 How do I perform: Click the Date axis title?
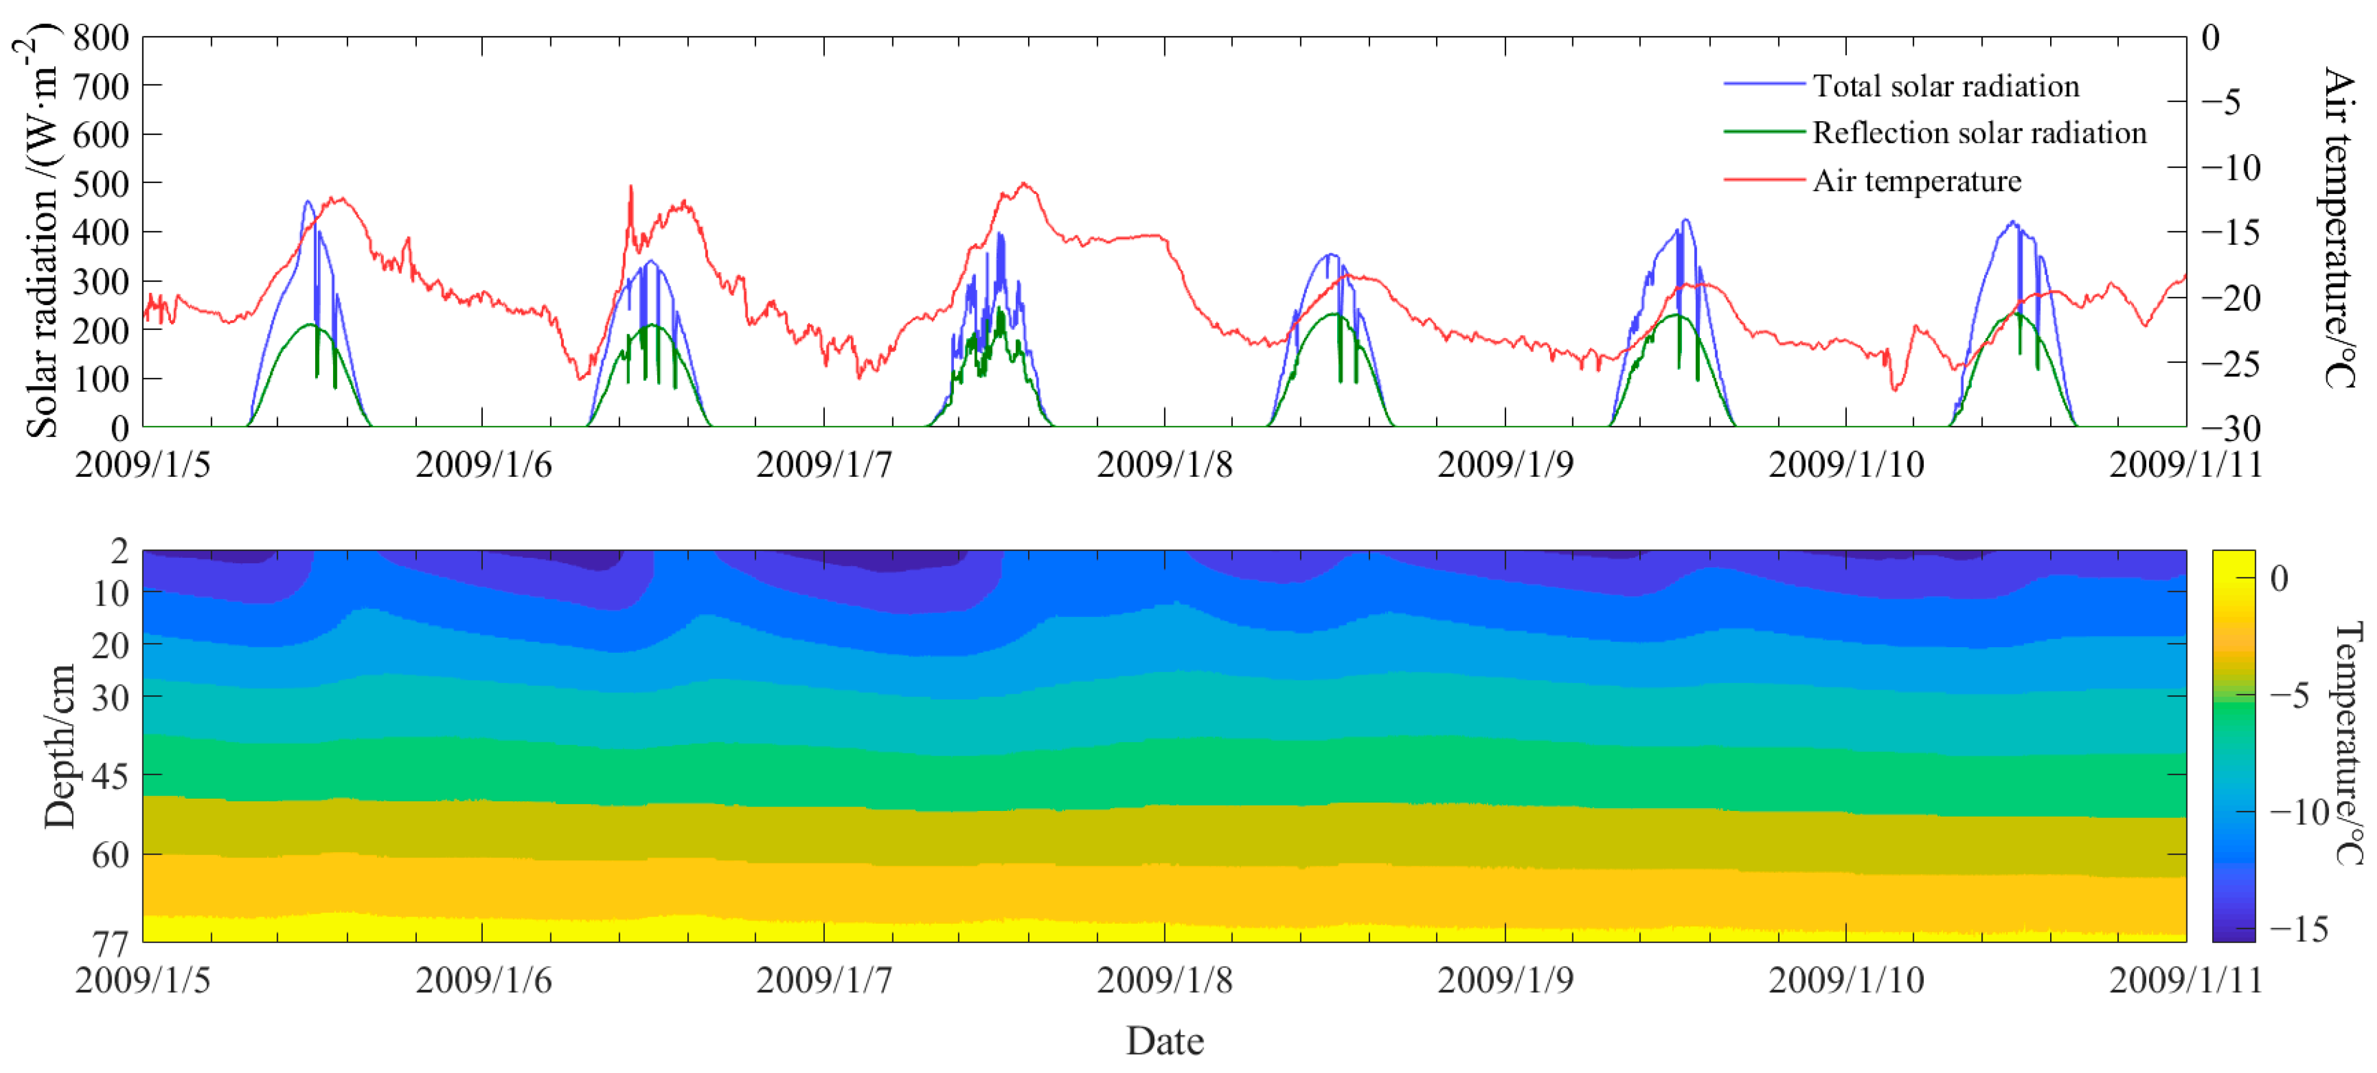(x=1164, y=1042)
